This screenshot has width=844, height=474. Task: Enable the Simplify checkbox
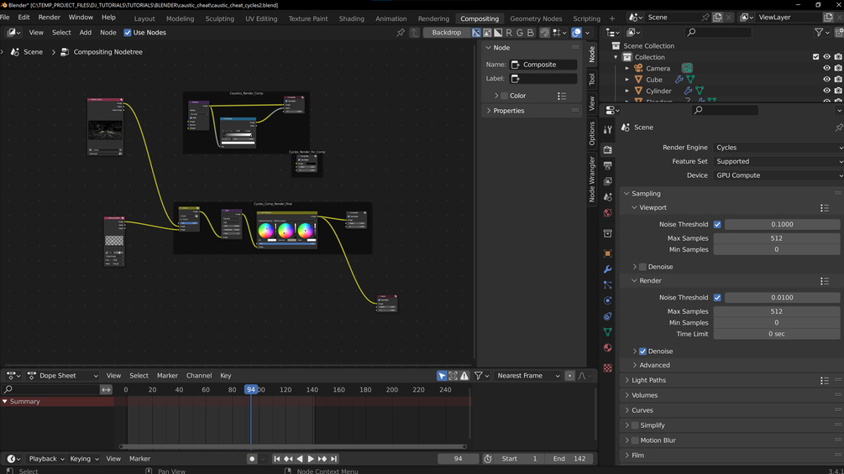point(635,425)
